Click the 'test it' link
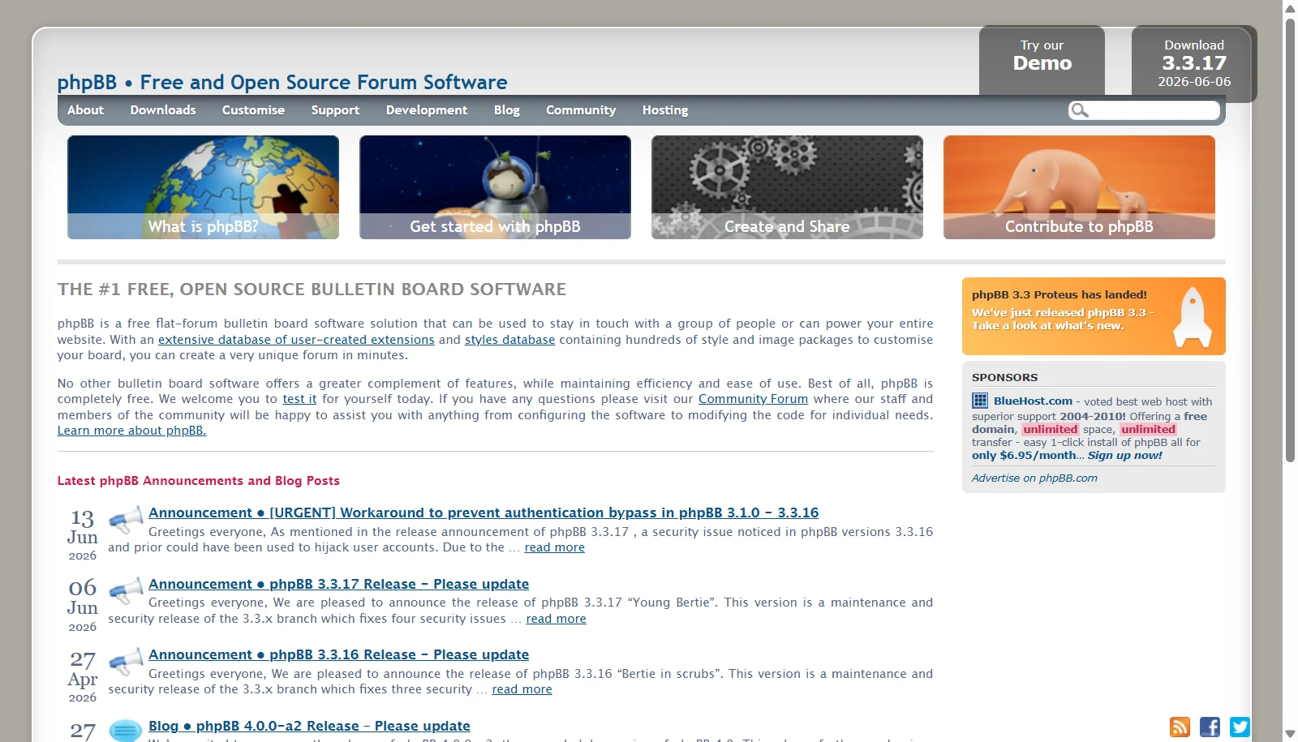 (x=299, y=399)
